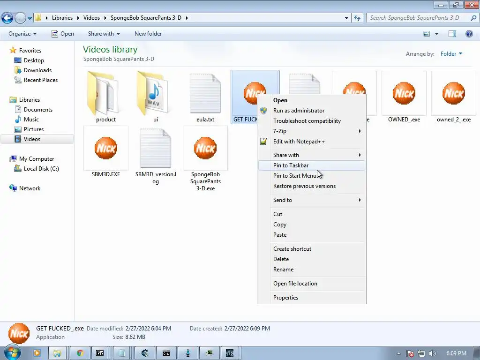The image size is (480, 360).
Task: Select the OWNED_.exe Nick icon
Action: (x=404, y=93)
